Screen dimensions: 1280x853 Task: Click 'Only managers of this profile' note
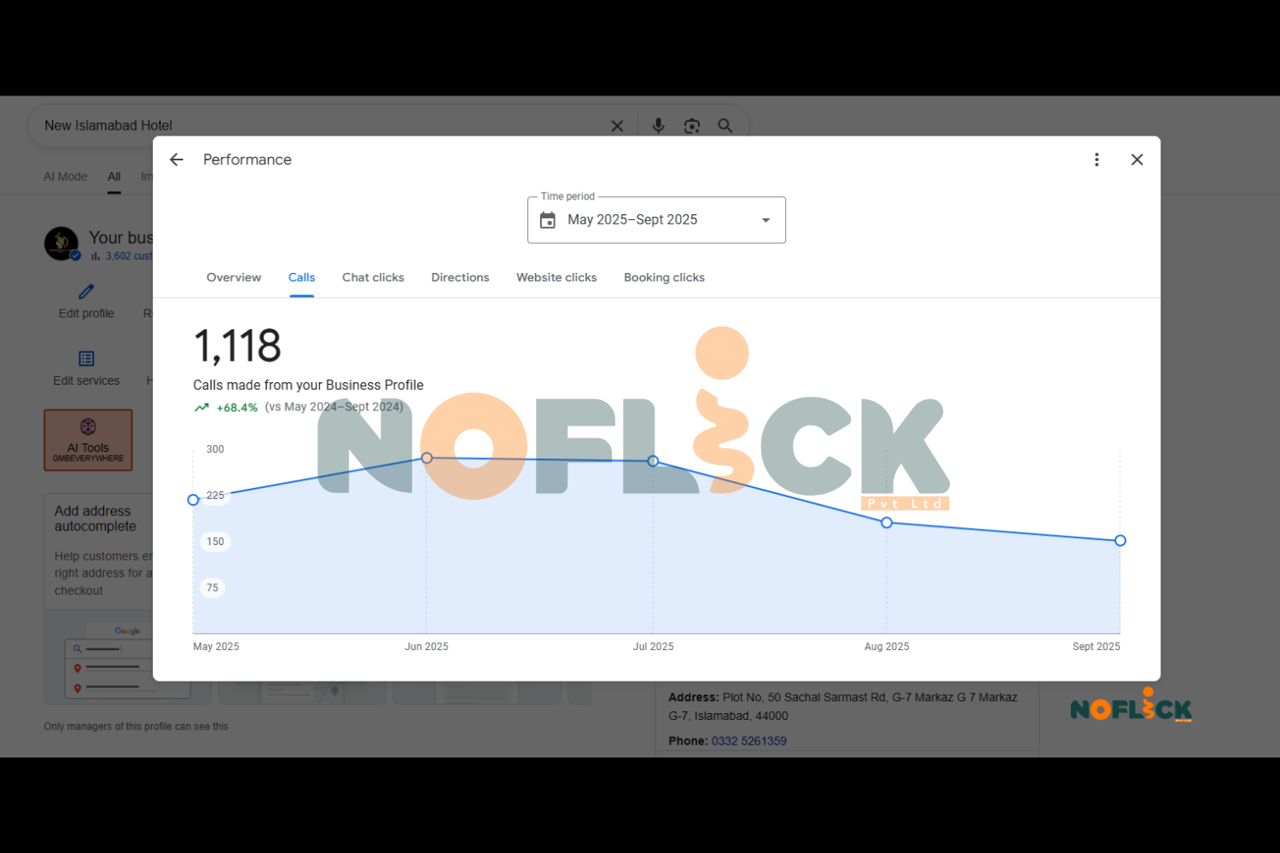(137, 727)
